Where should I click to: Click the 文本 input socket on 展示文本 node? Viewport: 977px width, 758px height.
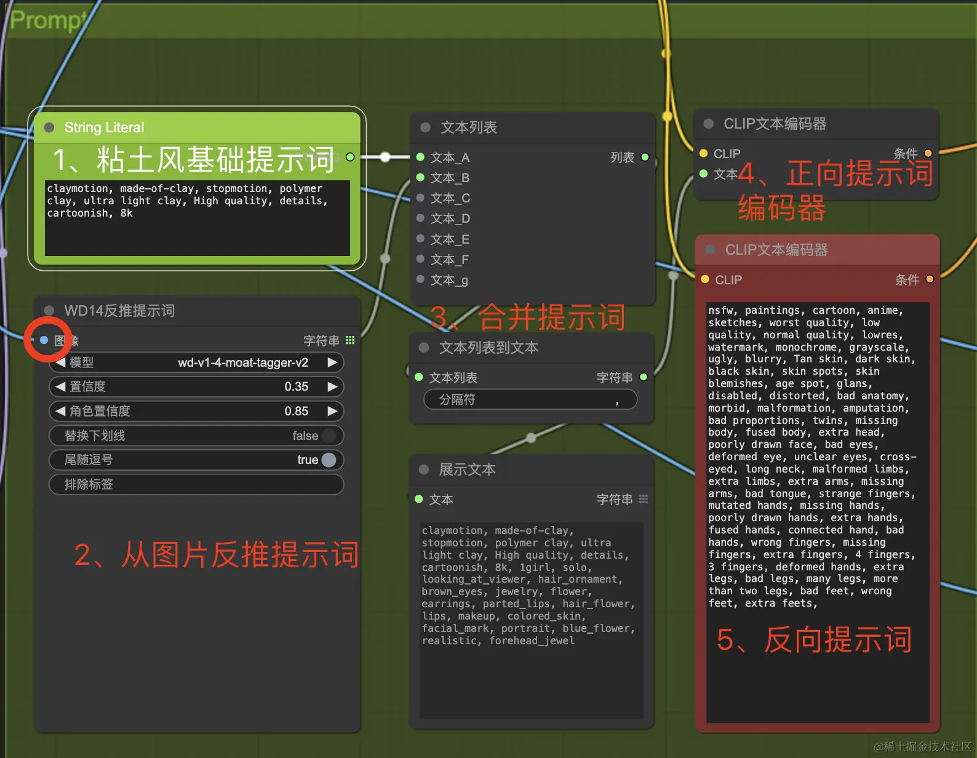click(x=419, y=499)
